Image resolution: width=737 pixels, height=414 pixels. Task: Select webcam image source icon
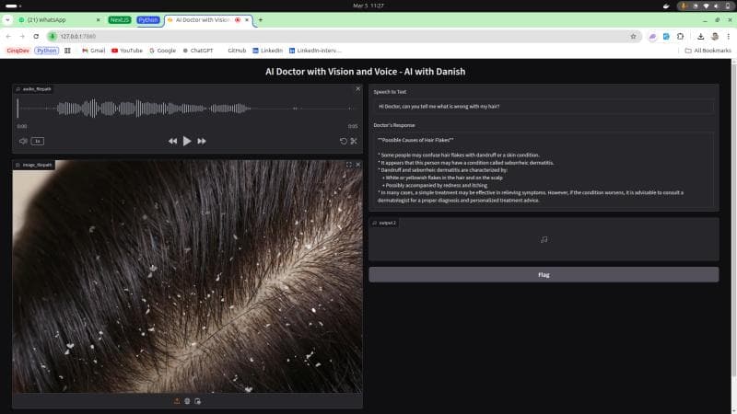187,400
